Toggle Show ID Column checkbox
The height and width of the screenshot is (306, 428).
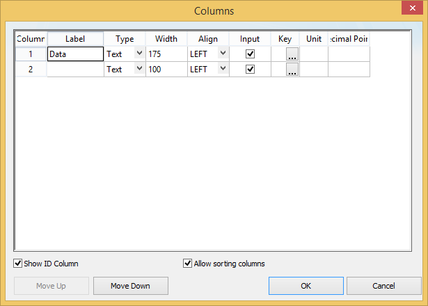point(17,264)
